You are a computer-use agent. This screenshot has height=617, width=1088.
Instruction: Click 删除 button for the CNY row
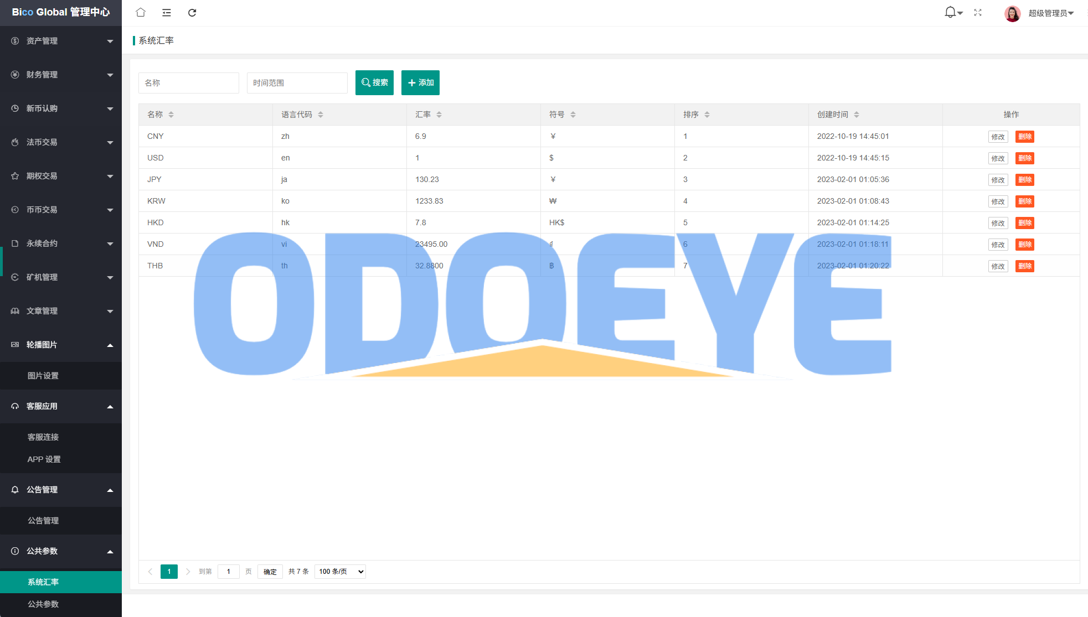[x=1024, y=137]
